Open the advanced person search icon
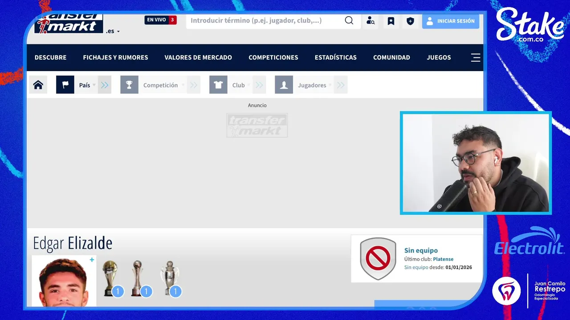Viewport: 570px width, 320px height. coord(370,21)
